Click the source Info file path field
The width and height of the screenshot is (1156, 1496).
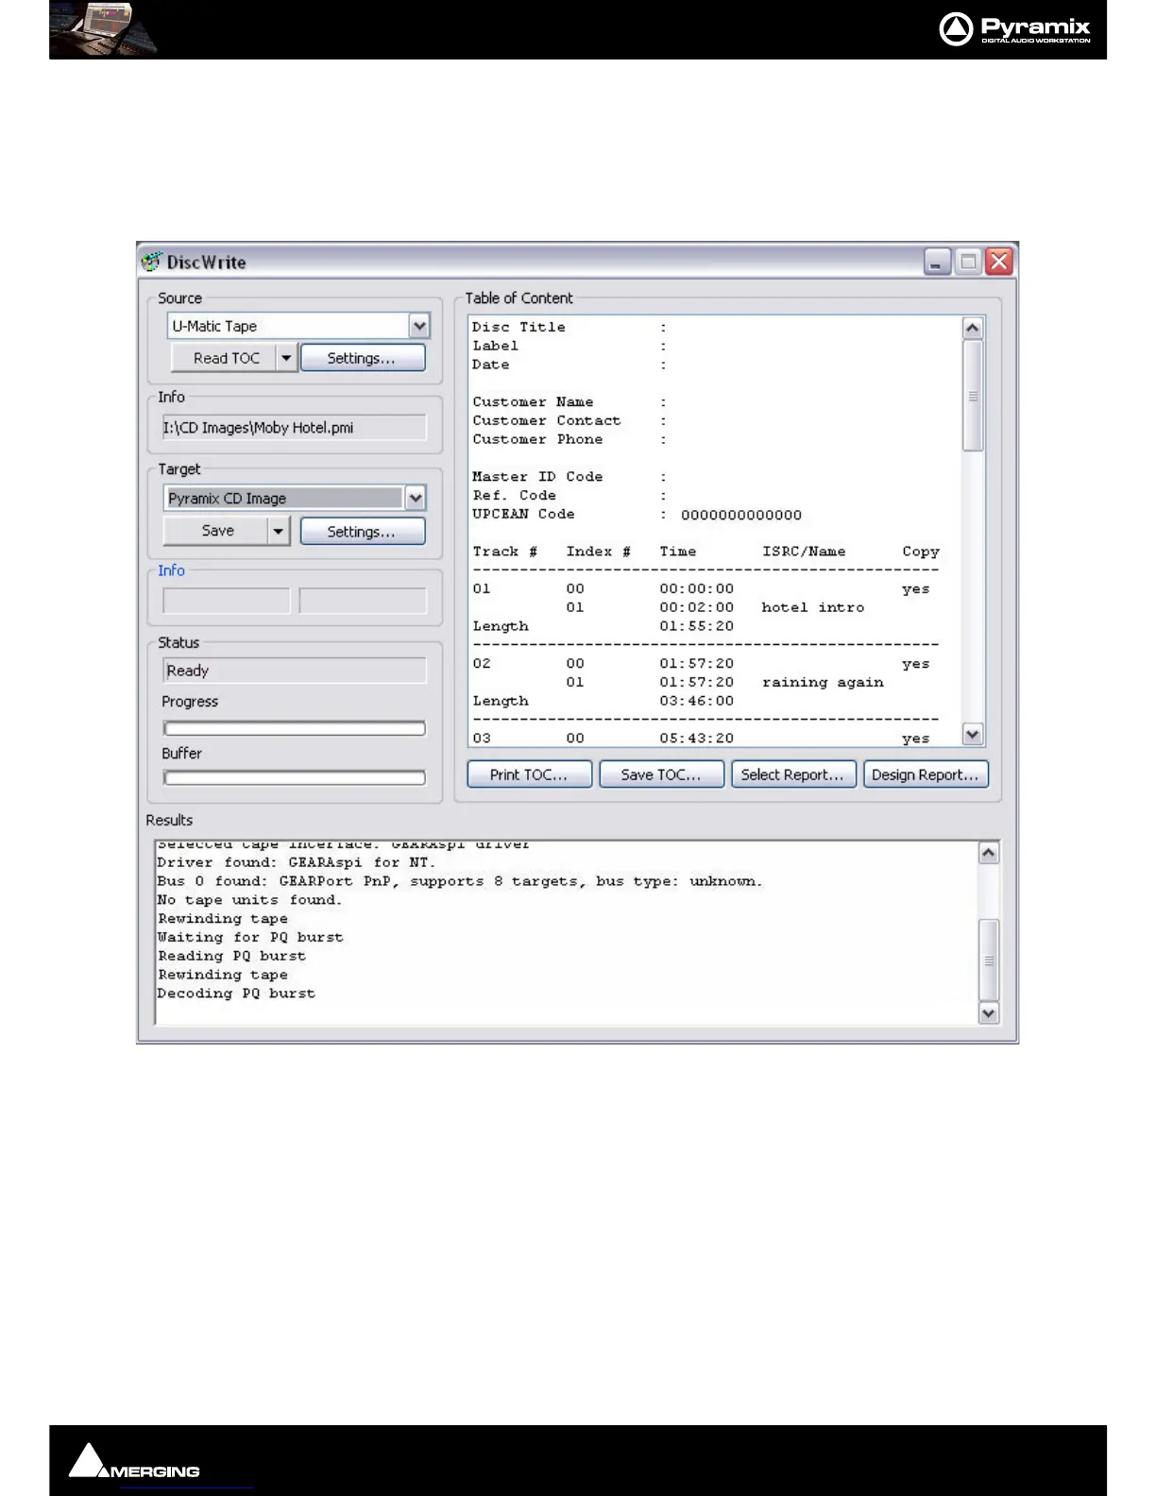[x=294, y=428]
